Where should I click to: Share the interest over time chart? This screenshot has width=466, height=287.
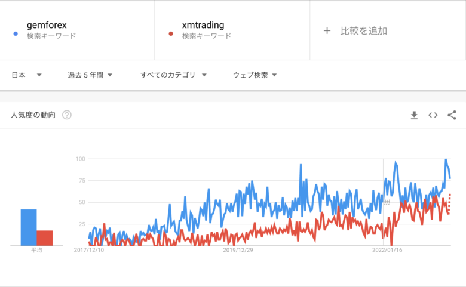452,115
